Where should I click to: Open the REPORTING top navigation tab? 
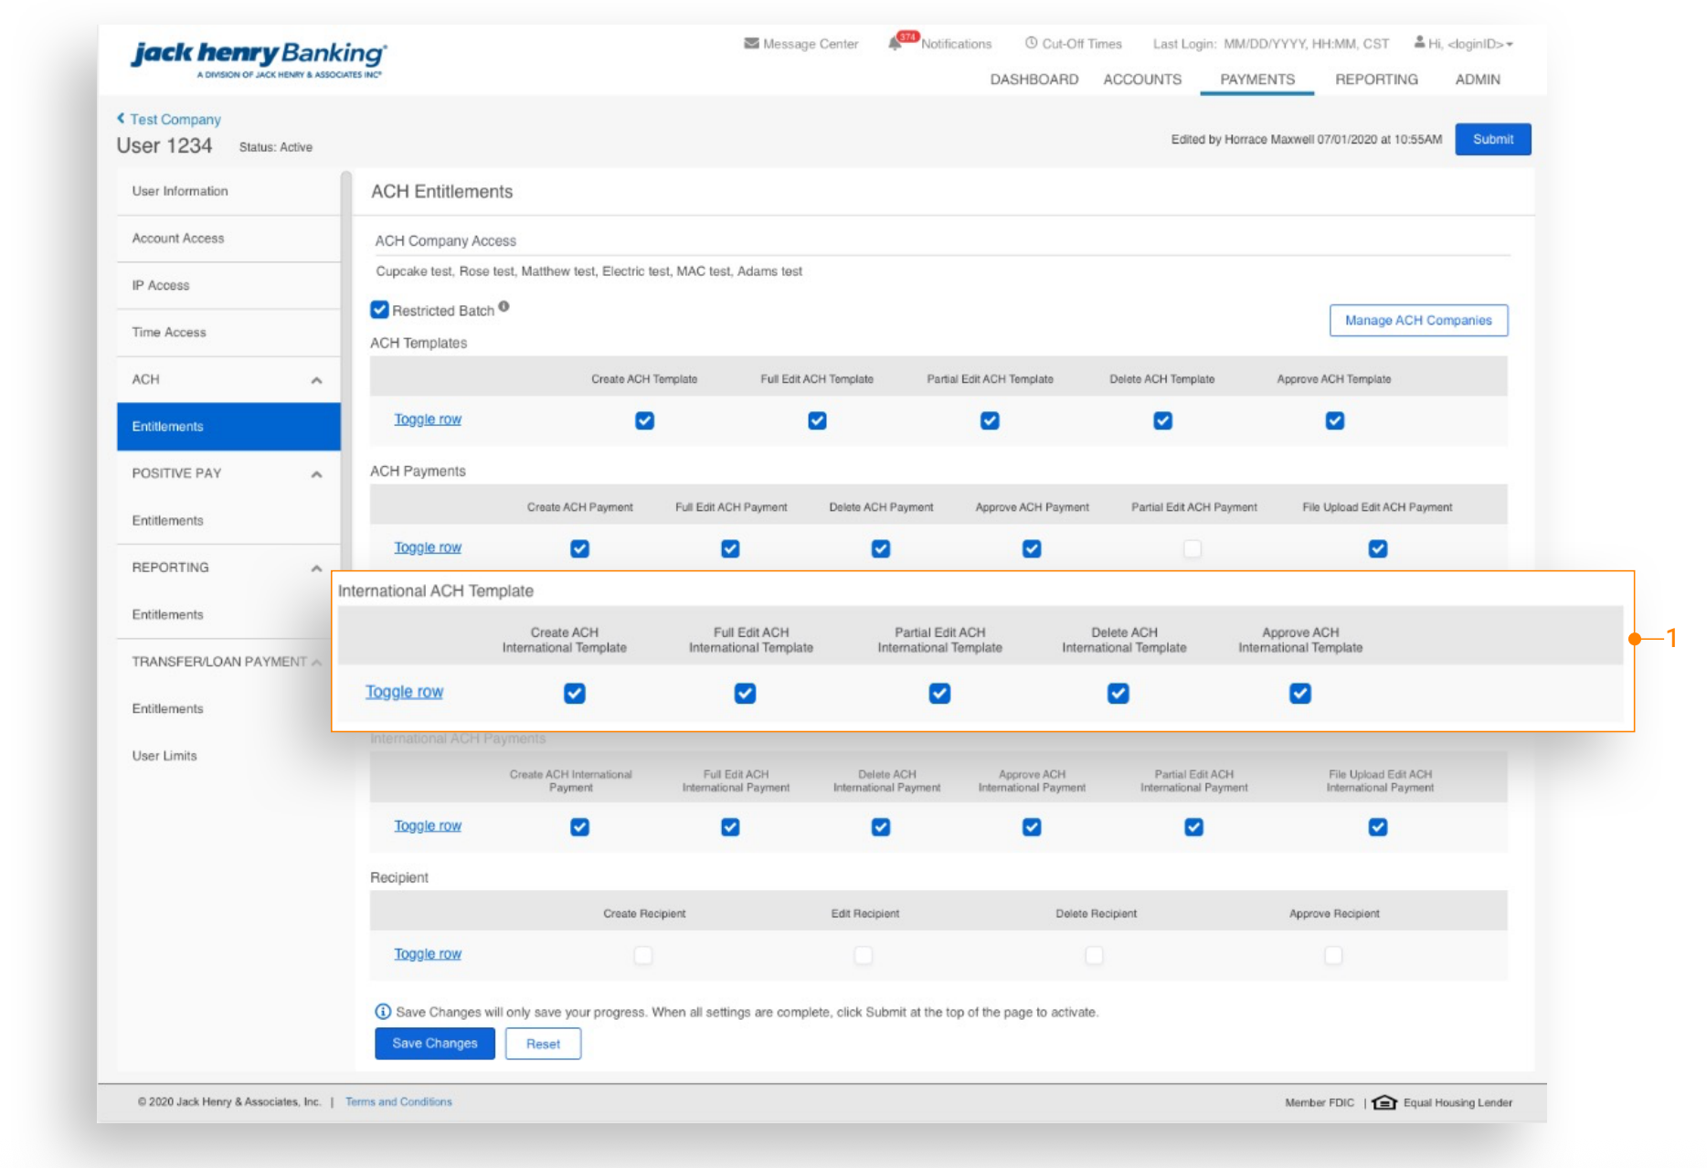(1376, 80)
